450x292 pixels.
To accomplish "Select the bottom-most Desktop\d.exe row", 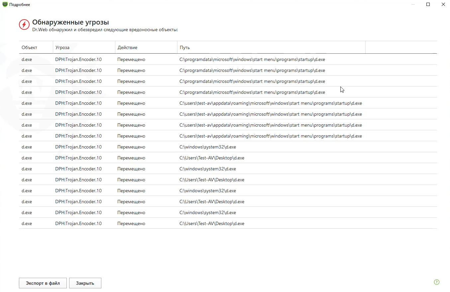I will pos(212,224).
